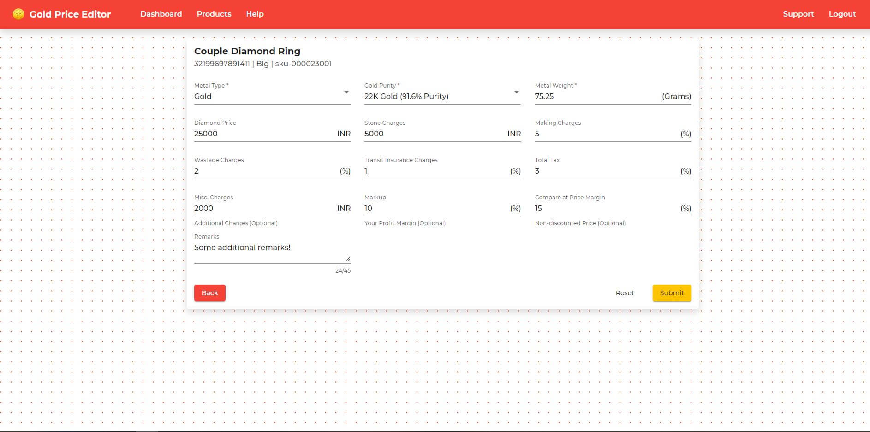Click the Additional Charges (Optional) hint
Screen dimensions: 870x432
point(236,223)
